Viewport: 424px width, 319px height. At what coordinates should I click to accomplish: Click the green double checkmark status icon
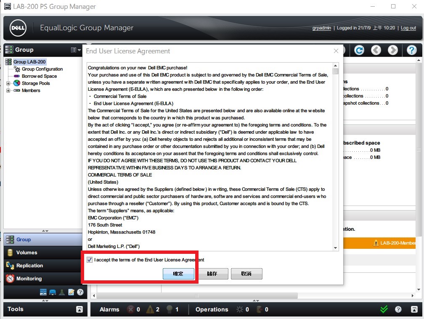[x=384, y=309]
